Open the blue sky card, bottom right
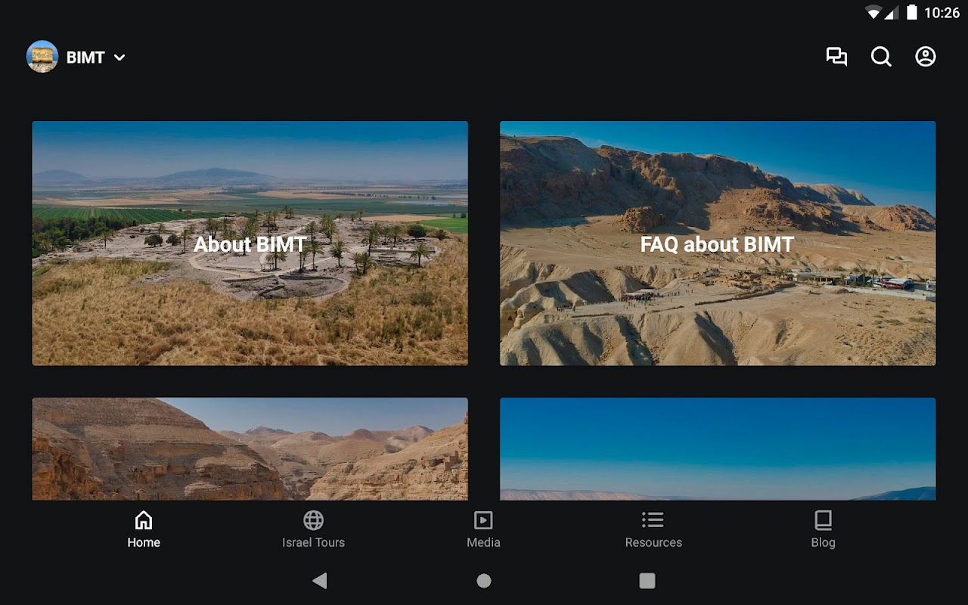 coord(718,448)
